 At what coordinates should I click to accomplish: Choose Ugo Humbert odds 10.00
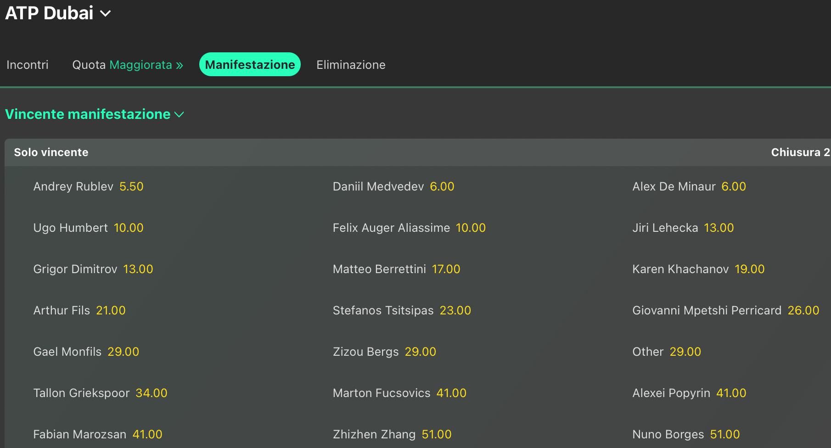pyautogui.click(x=129, y=228)
